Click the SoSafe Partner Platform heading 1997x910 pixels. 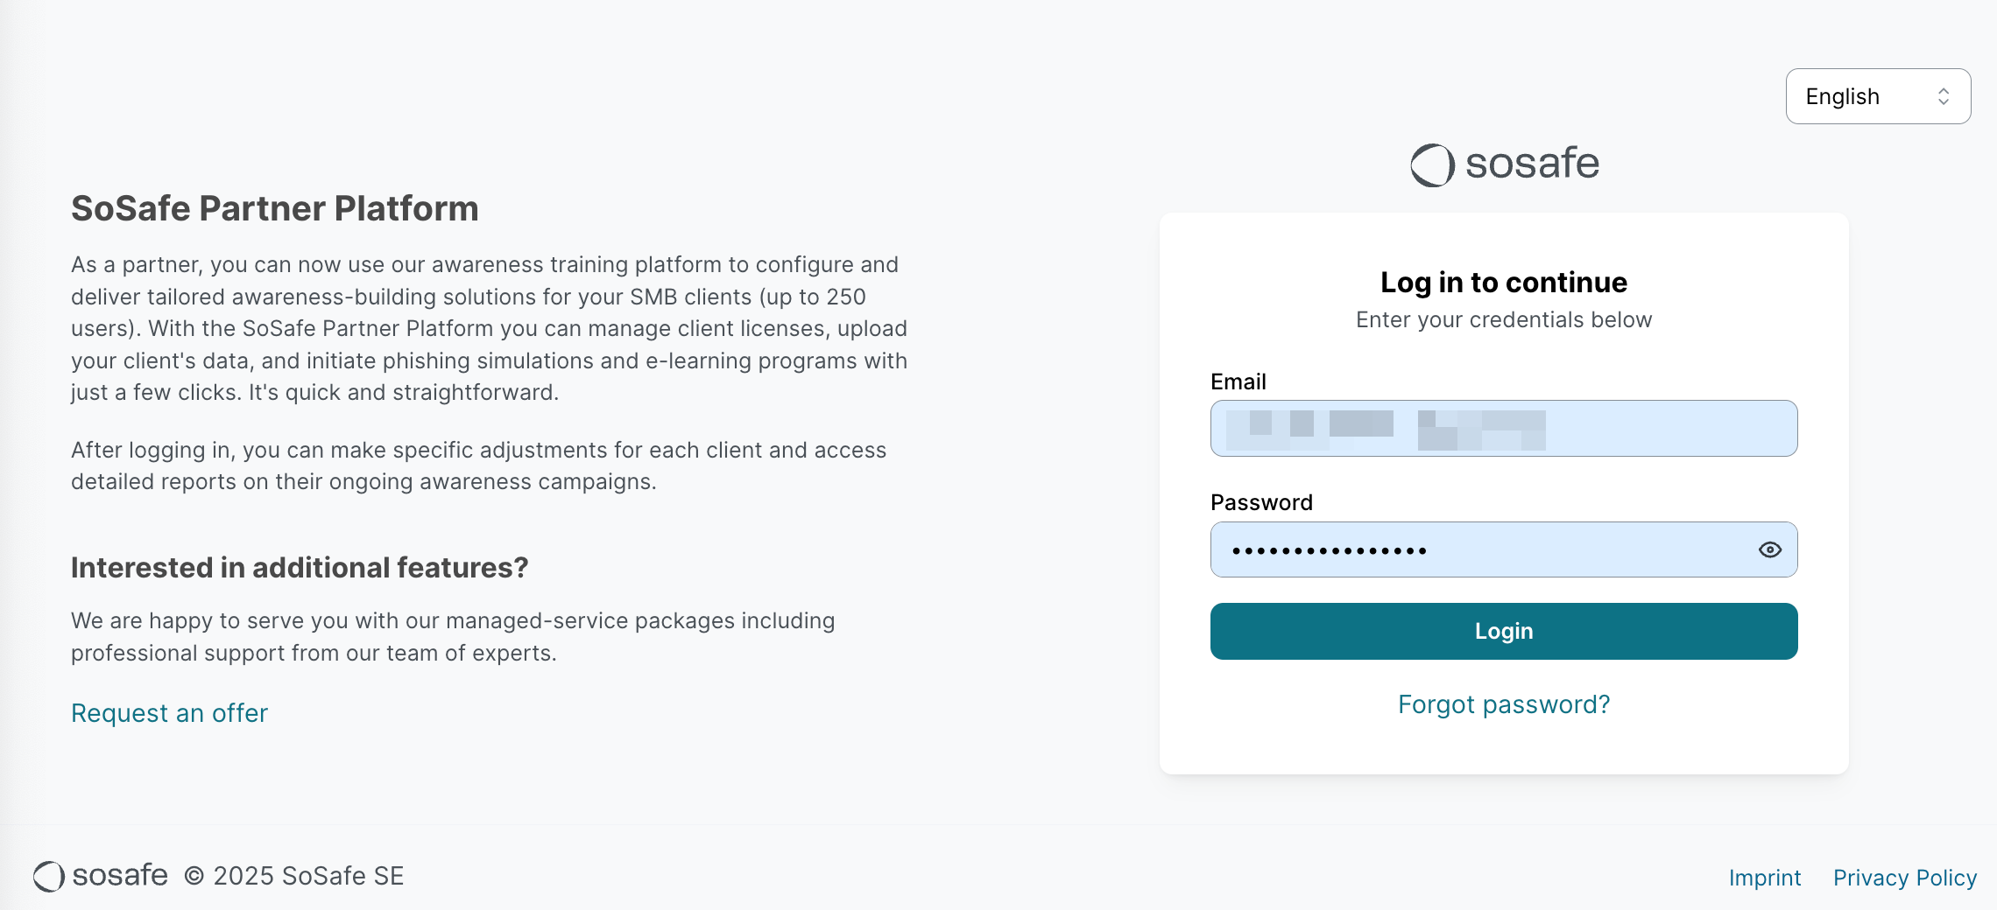(275, 208)
